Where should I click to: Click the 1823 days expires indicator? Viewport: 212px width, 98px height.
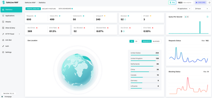point(185,3)
